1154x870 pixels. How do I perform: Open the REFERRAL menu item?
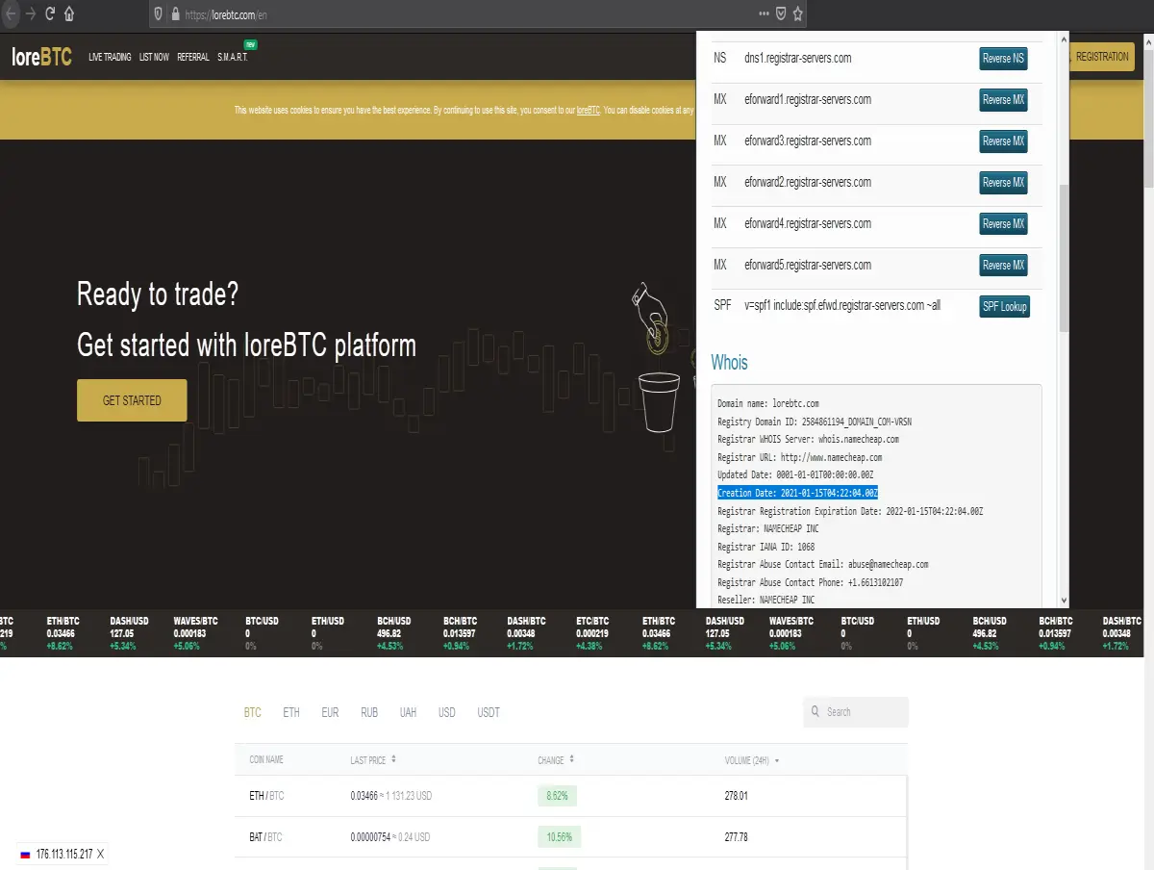pyautogui.click(x=193, y=58)
